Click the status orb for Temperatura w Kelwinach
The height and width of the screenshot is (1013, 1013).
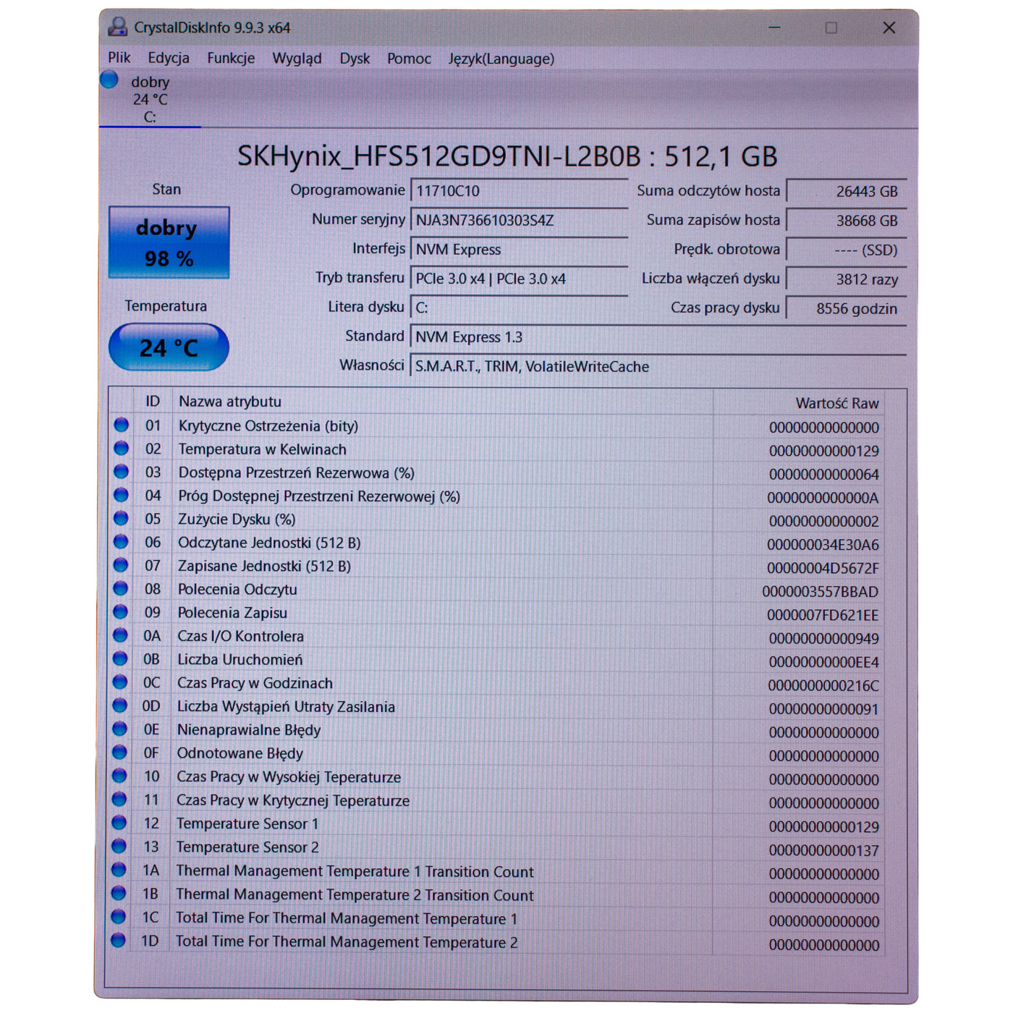click(121, 449)
